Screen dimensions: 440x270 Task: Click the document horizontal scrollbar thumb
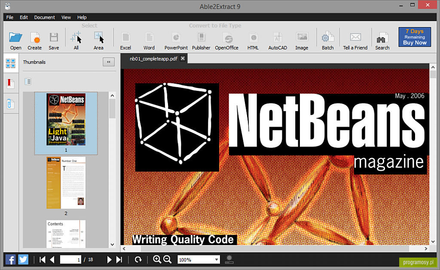275,249
